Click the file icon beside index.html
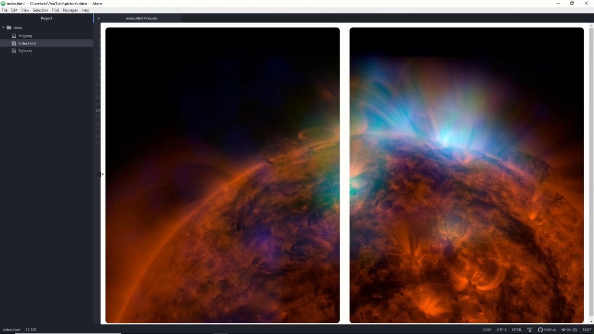594x334 pixels. (14, 43)
